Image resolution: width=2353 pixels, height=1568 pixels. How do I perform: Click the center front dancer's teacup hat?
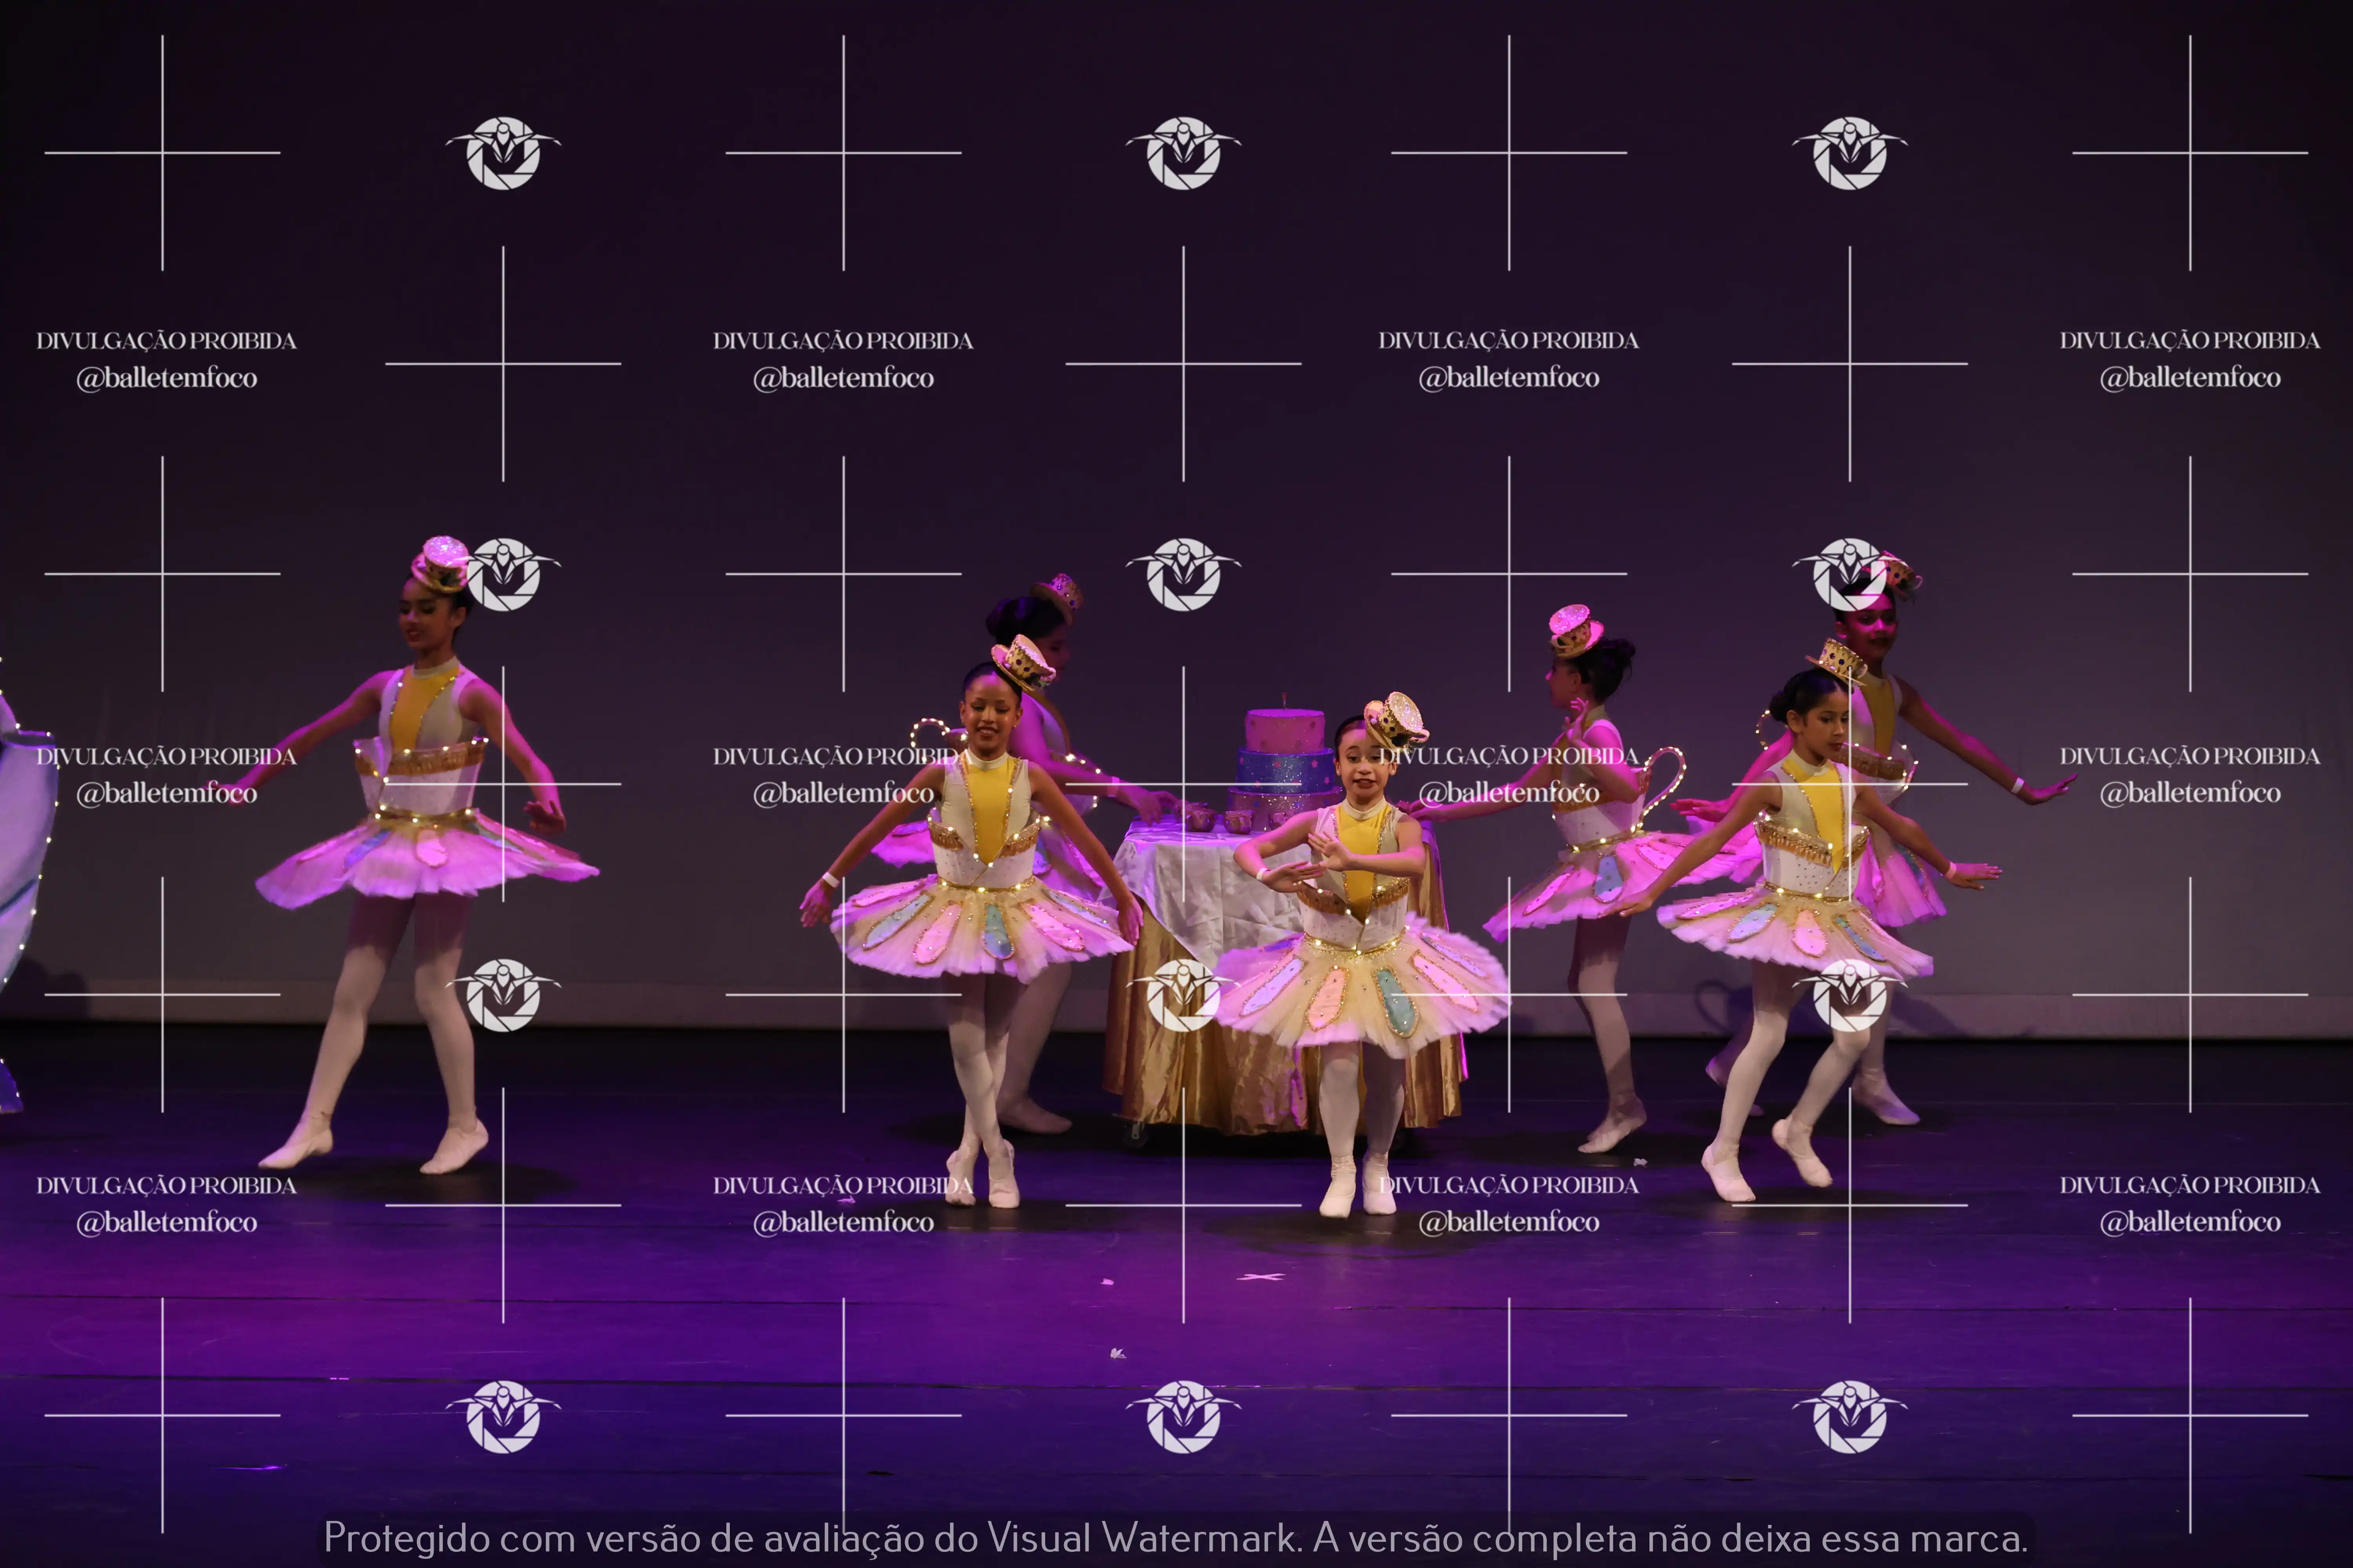pyautogui.click(x=1397, y=720)
